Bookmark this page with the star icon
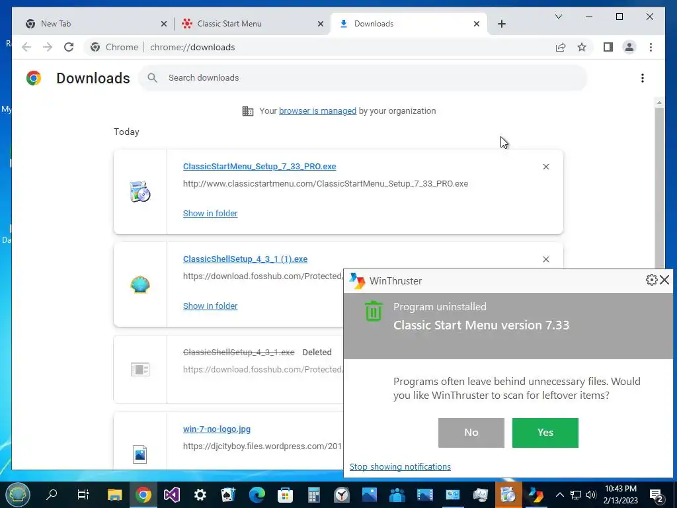The height and width of the screenshot is (508, 677). pos(582,47)
